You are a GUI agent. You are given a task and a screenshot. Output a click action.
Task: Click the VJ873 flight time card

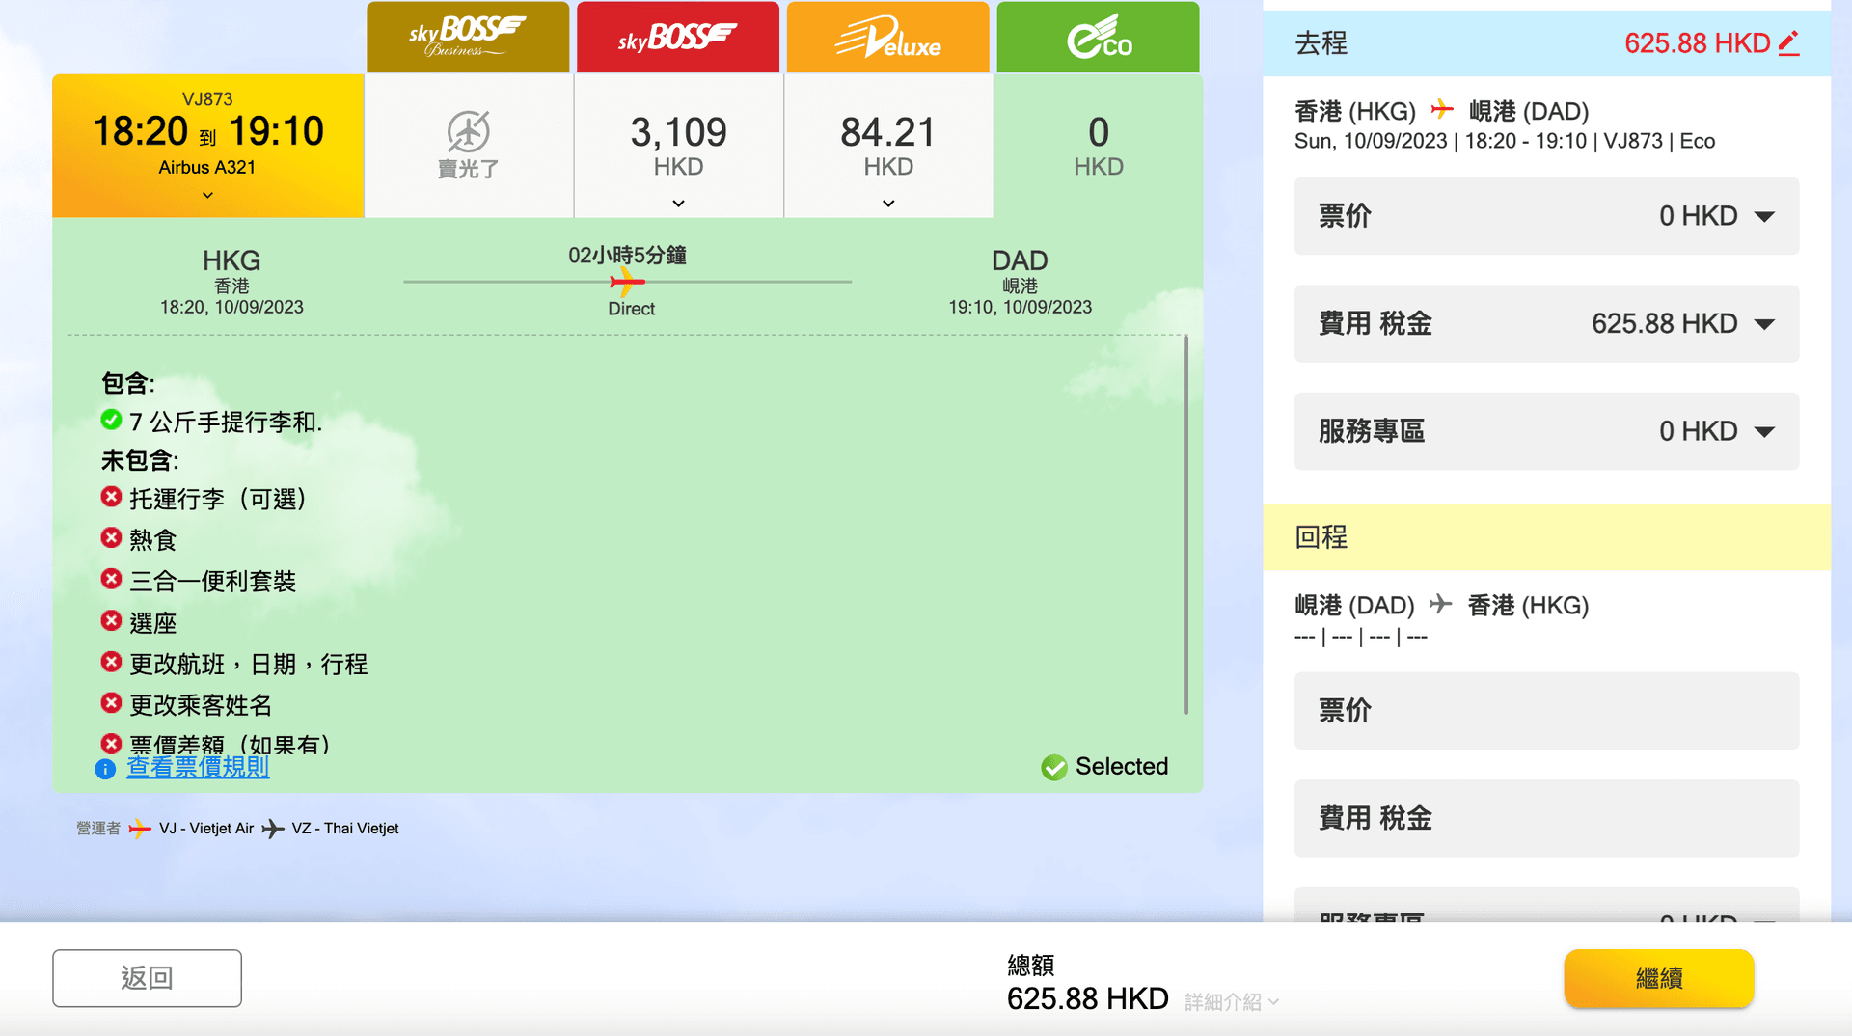coord(207,145)
